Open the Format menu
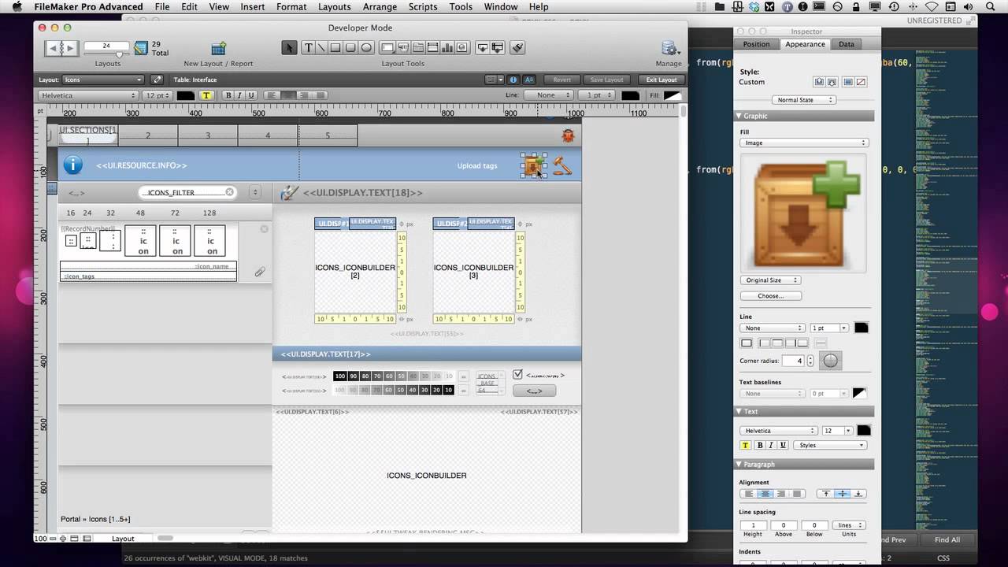The height and width of the screenshot is (567, 1008). (291, 6)
